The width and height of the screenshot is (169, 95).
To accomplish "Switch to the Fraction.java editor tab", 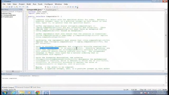I will click(x=52, y=9).
